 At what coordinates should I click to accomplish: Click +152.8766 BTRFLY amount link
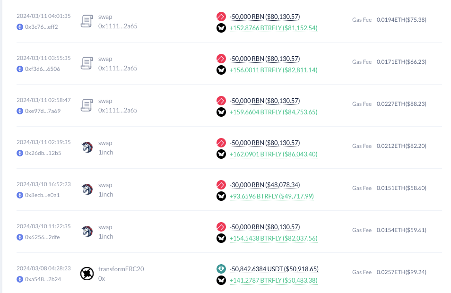tap(274, 28)
